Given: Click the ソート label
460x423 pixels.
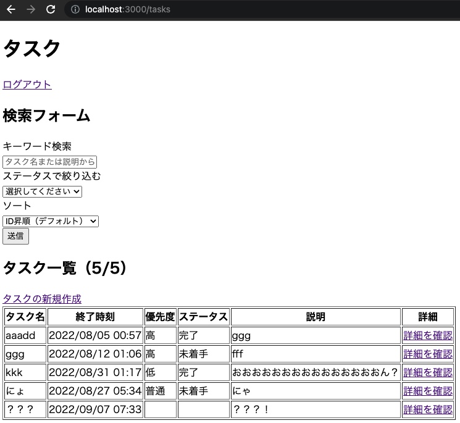Looking at the screenshot, I should (17, 206).
